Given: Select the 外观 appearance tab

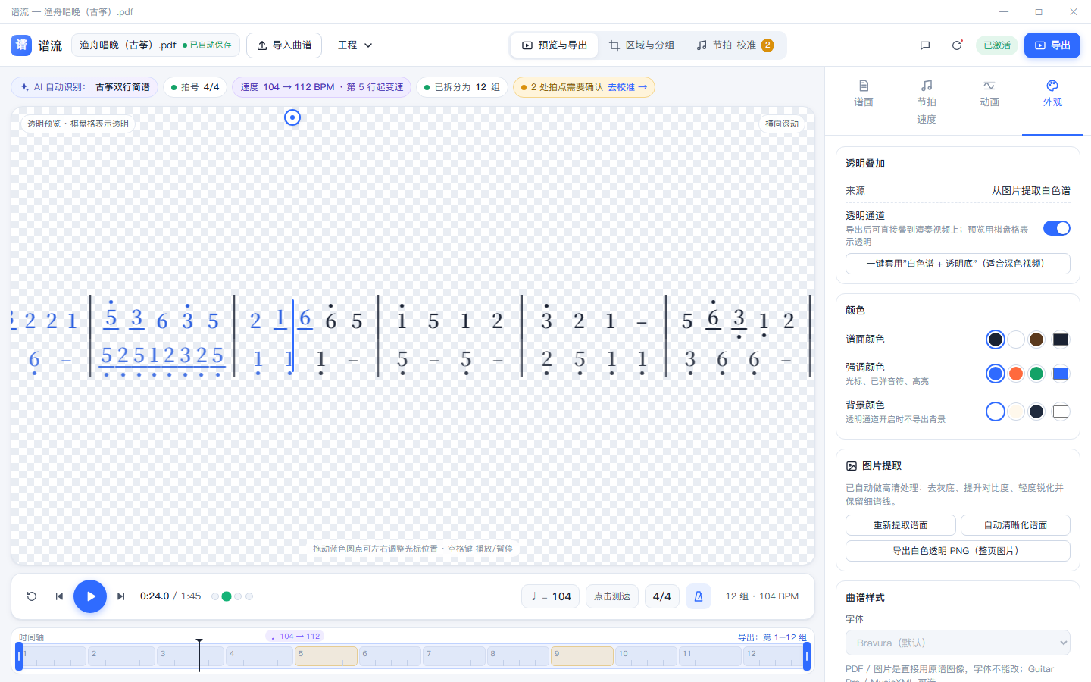Looking at the screenshot, I should [1052, 94].
